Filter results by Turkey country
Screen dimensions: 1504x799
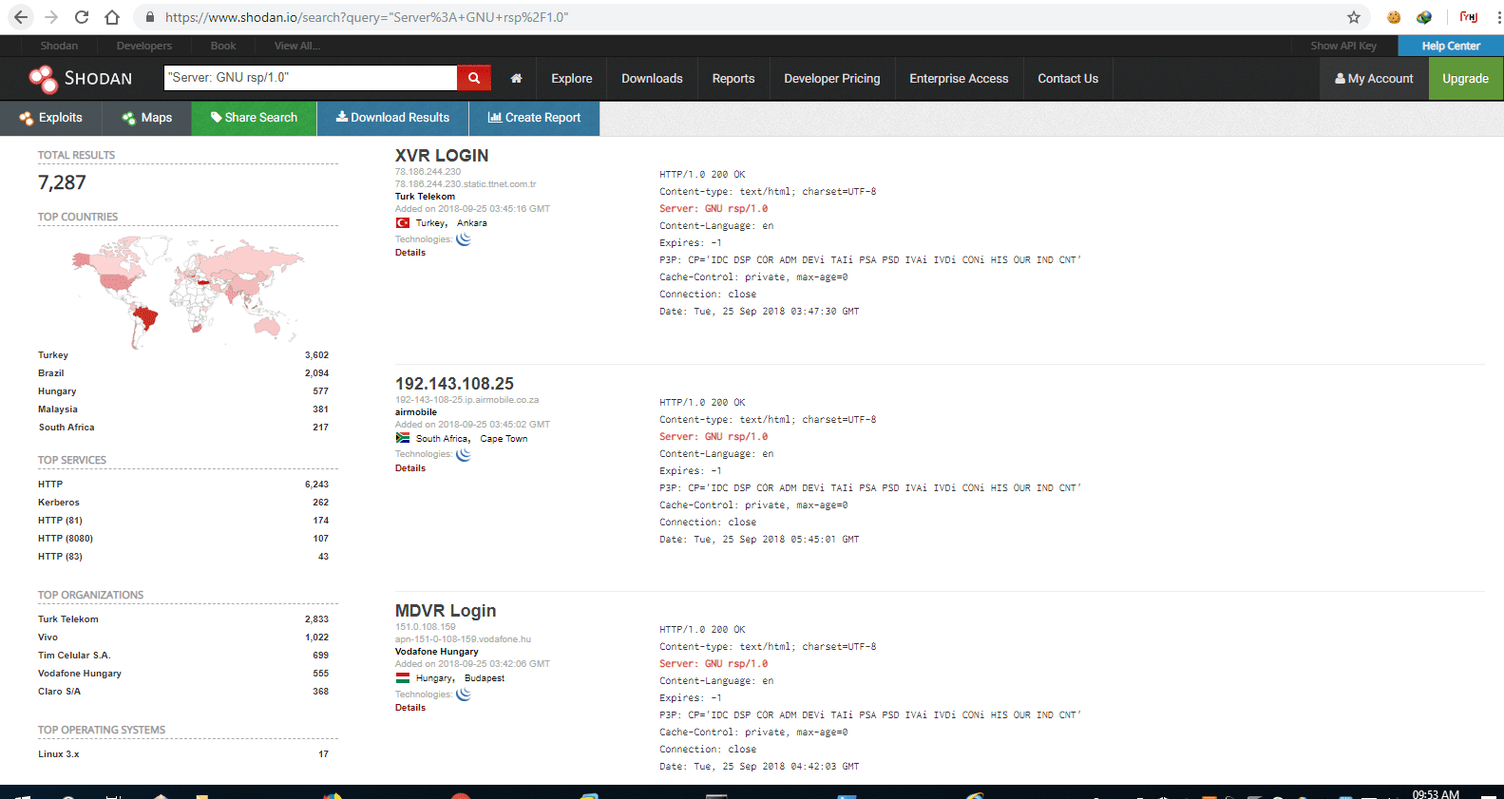[53, 355]
